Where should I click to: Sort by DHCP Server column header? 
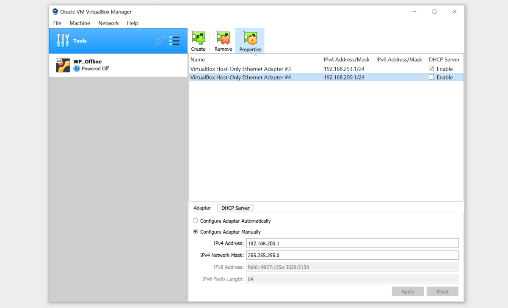444,60
